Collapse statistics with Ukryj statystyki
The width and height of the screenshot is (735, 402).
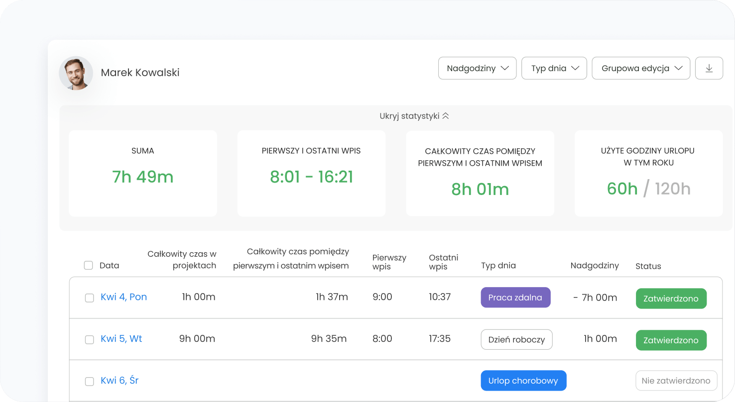click(414, 116)
